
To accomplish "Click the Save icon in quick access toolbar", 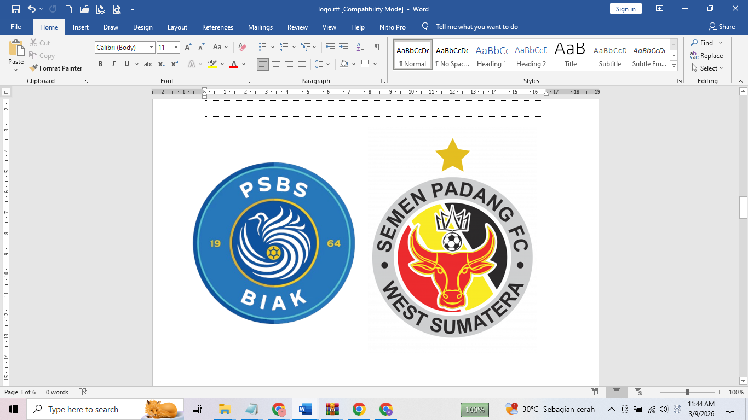I will point(15,9).
